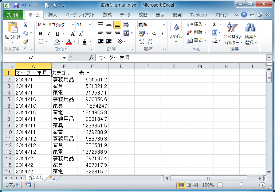This screenshot has width=275, height=192.
Task: Apply percent style to cells
Action: point(154,34)
